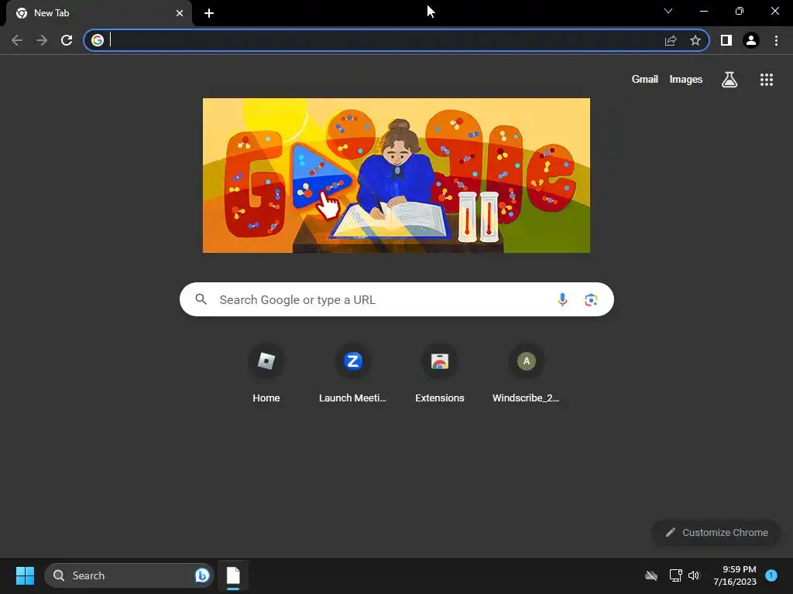
Task: Go forward with the Forward arrow
Action: click(42, 40)
